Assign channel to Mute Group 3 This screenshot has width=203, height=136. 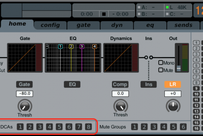154,127
